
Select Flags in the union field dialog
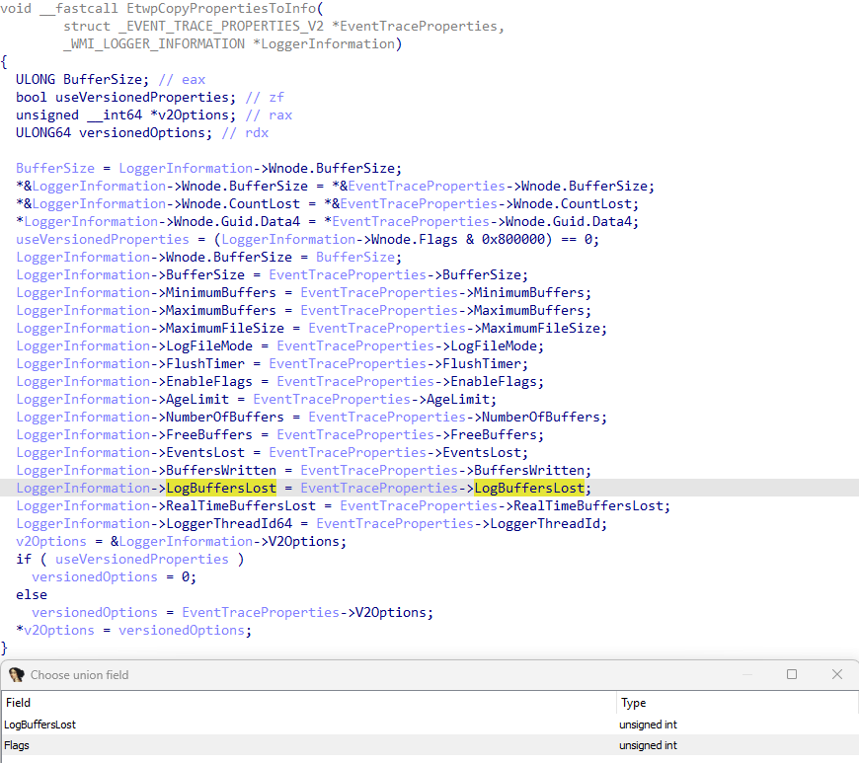(x=17, y=745)
